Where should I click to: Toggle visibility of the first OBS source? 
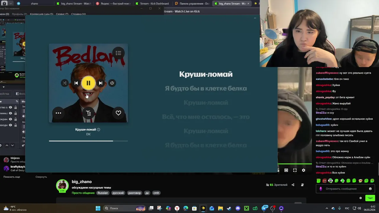(x=10, y=107)
